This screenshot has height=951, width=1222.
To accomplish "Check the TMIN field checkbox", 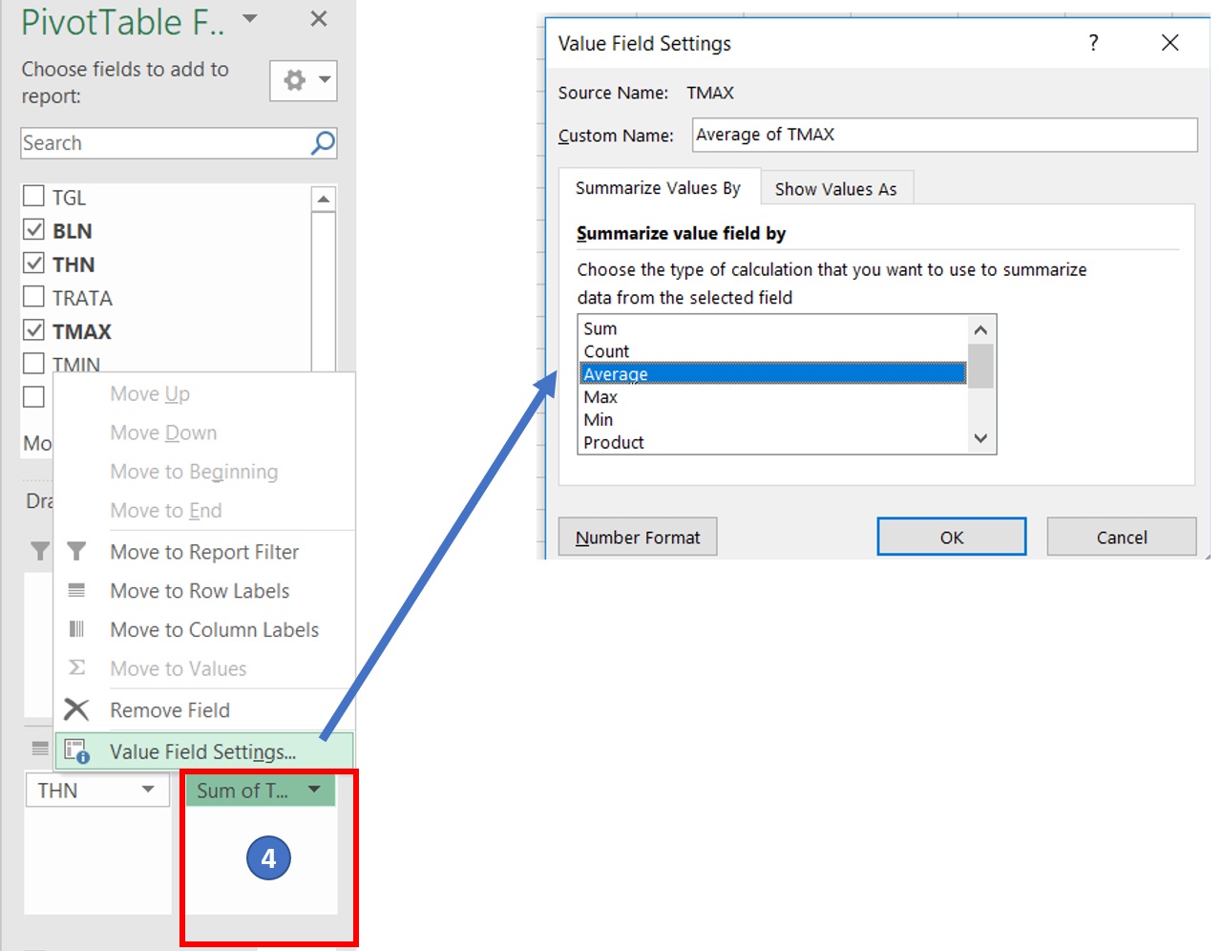I will tap(33, 364).
